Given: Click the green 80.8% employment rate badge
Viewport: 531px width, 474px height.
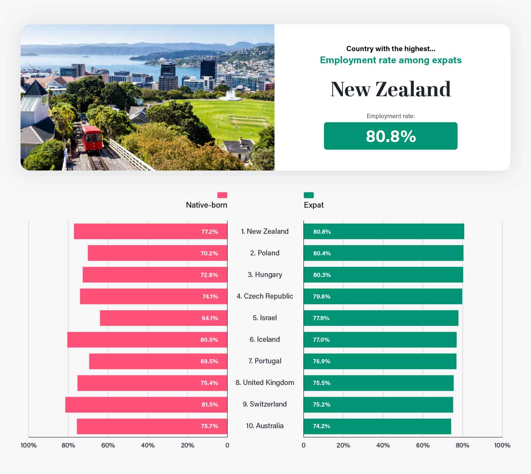Looking at the screenshot, I should tap(391, 136).
